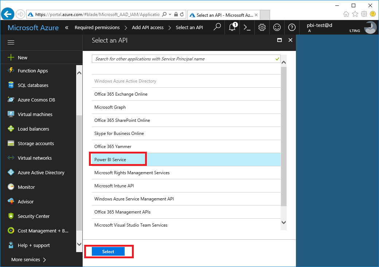Select Microsoft Intune API
This screenshot has height=267, width=379.
click(x=186, y=186)
